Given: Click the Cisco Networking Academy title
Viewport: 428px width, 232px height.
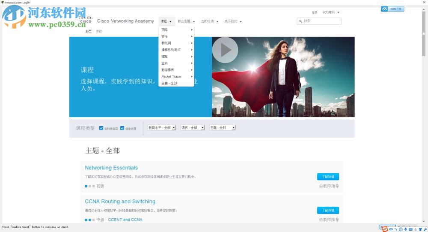Looking at the screenshot, I should 125,21.
